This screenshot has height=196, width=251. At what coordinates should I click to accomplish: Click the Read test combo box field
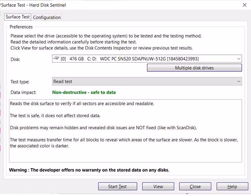(145, 81)
